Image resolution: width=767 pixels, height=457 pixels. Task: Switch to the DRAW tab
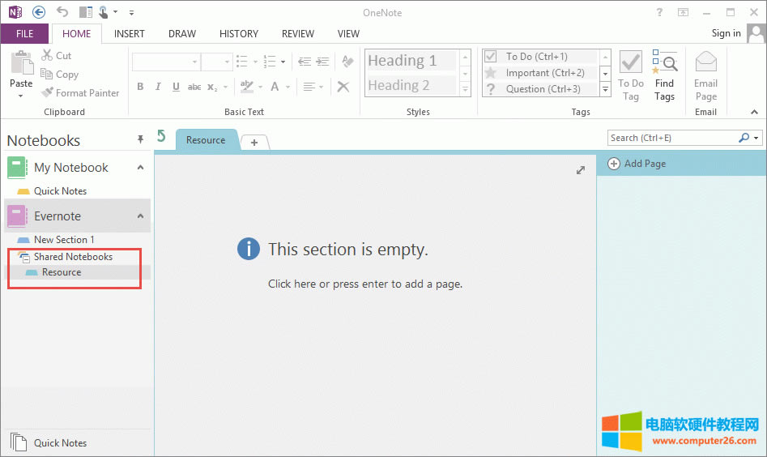182,34
